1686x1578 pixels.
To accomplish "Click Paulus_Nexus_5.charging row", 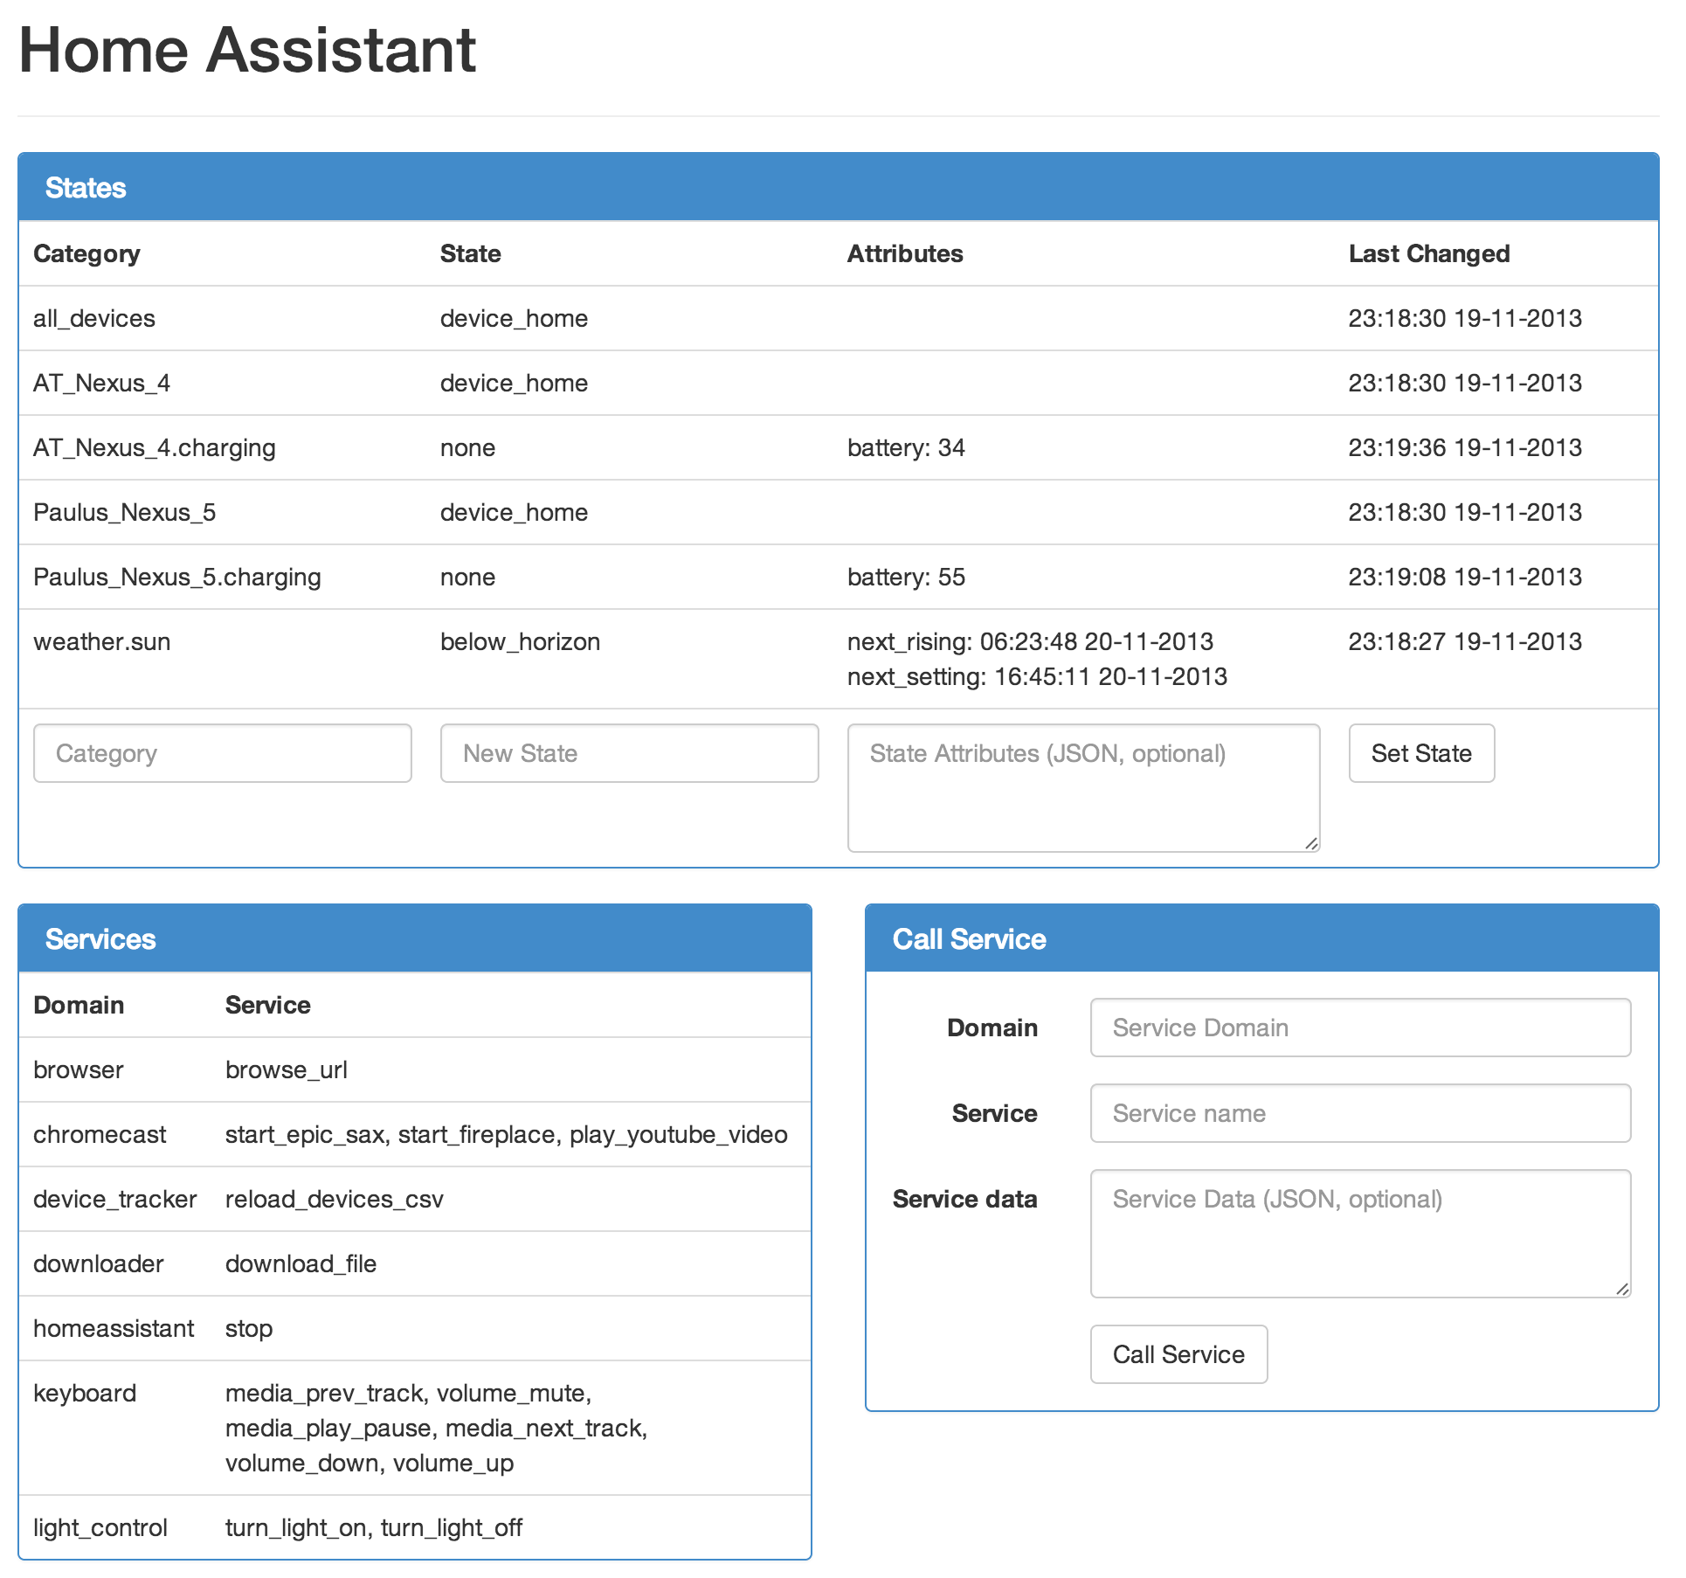I will (177, 578).
